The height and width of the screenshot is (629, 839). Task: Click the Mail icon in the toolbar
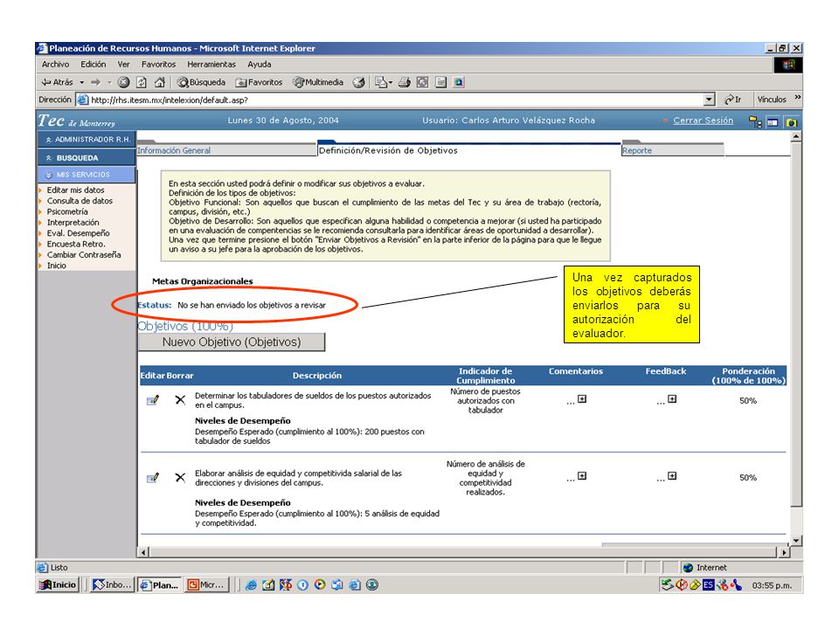381,82
